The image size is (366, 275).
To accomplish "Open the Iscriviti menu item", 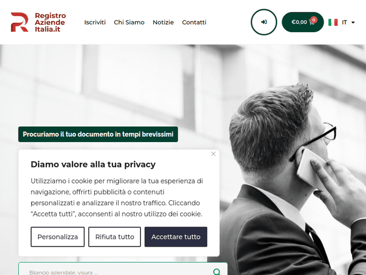I will pyautogui.click(x=95, y=22).
